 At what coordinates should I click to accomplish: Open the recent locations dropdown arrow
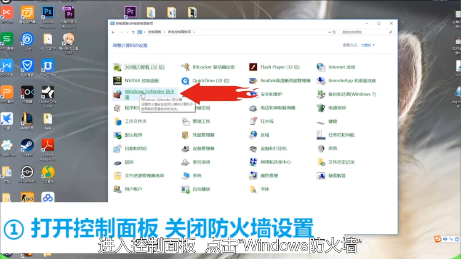pyautogui.click(x=128, y=32)
